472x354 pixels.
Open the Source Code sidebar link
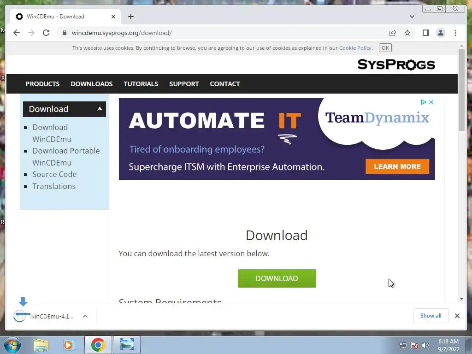coord(54,174)
